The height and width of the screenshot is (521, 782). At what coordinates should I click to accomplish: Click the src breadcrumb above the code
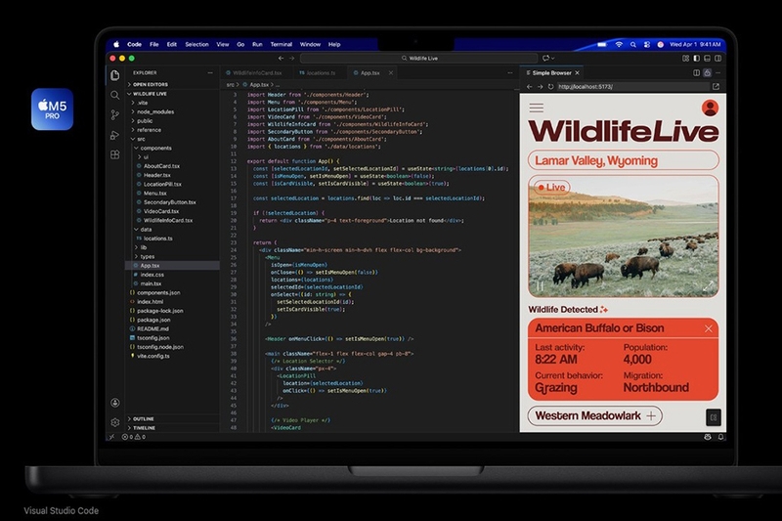[231, 85]
